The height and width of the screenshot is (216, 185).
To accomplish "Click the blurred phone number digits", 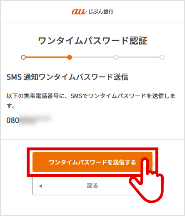I will coord(35,119).
